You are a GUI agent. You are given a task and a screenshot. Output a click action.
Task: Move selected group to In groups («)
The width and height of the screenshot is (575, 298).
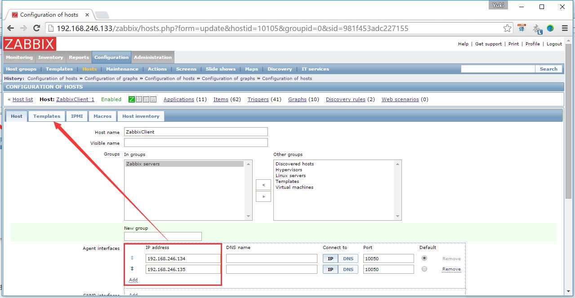pos(263,185)
